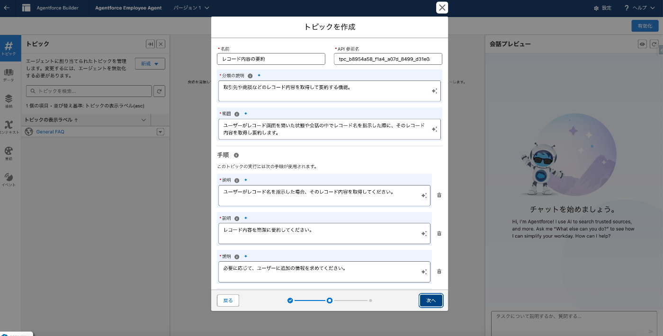The image size is (663, 336).
Task: Focus the トピックを検索 search box
Action: tap(89, 91)
